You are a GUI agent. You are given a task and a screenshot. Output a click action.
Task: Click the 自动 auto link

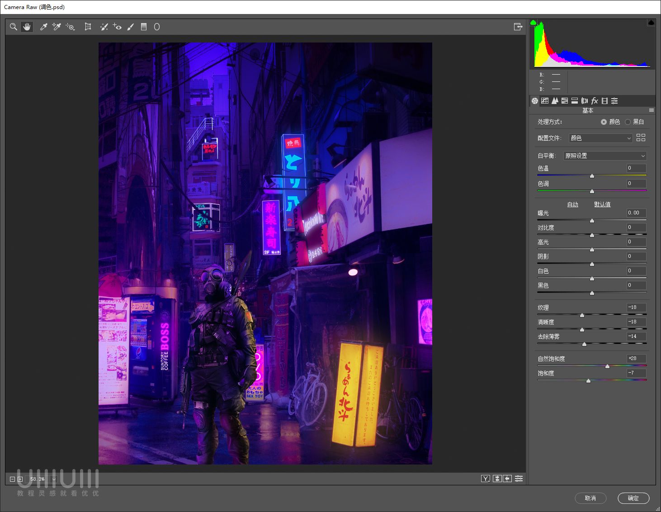click(573, 204)
